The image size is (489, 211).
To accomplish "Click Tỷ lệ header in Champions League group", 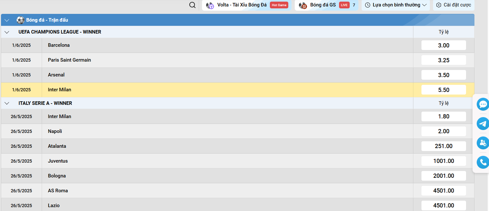I will 444,32.
